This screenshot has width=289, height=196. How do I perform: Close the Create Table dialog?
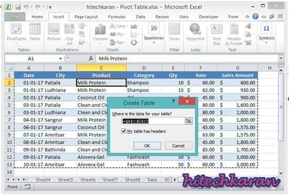(187, 101)
